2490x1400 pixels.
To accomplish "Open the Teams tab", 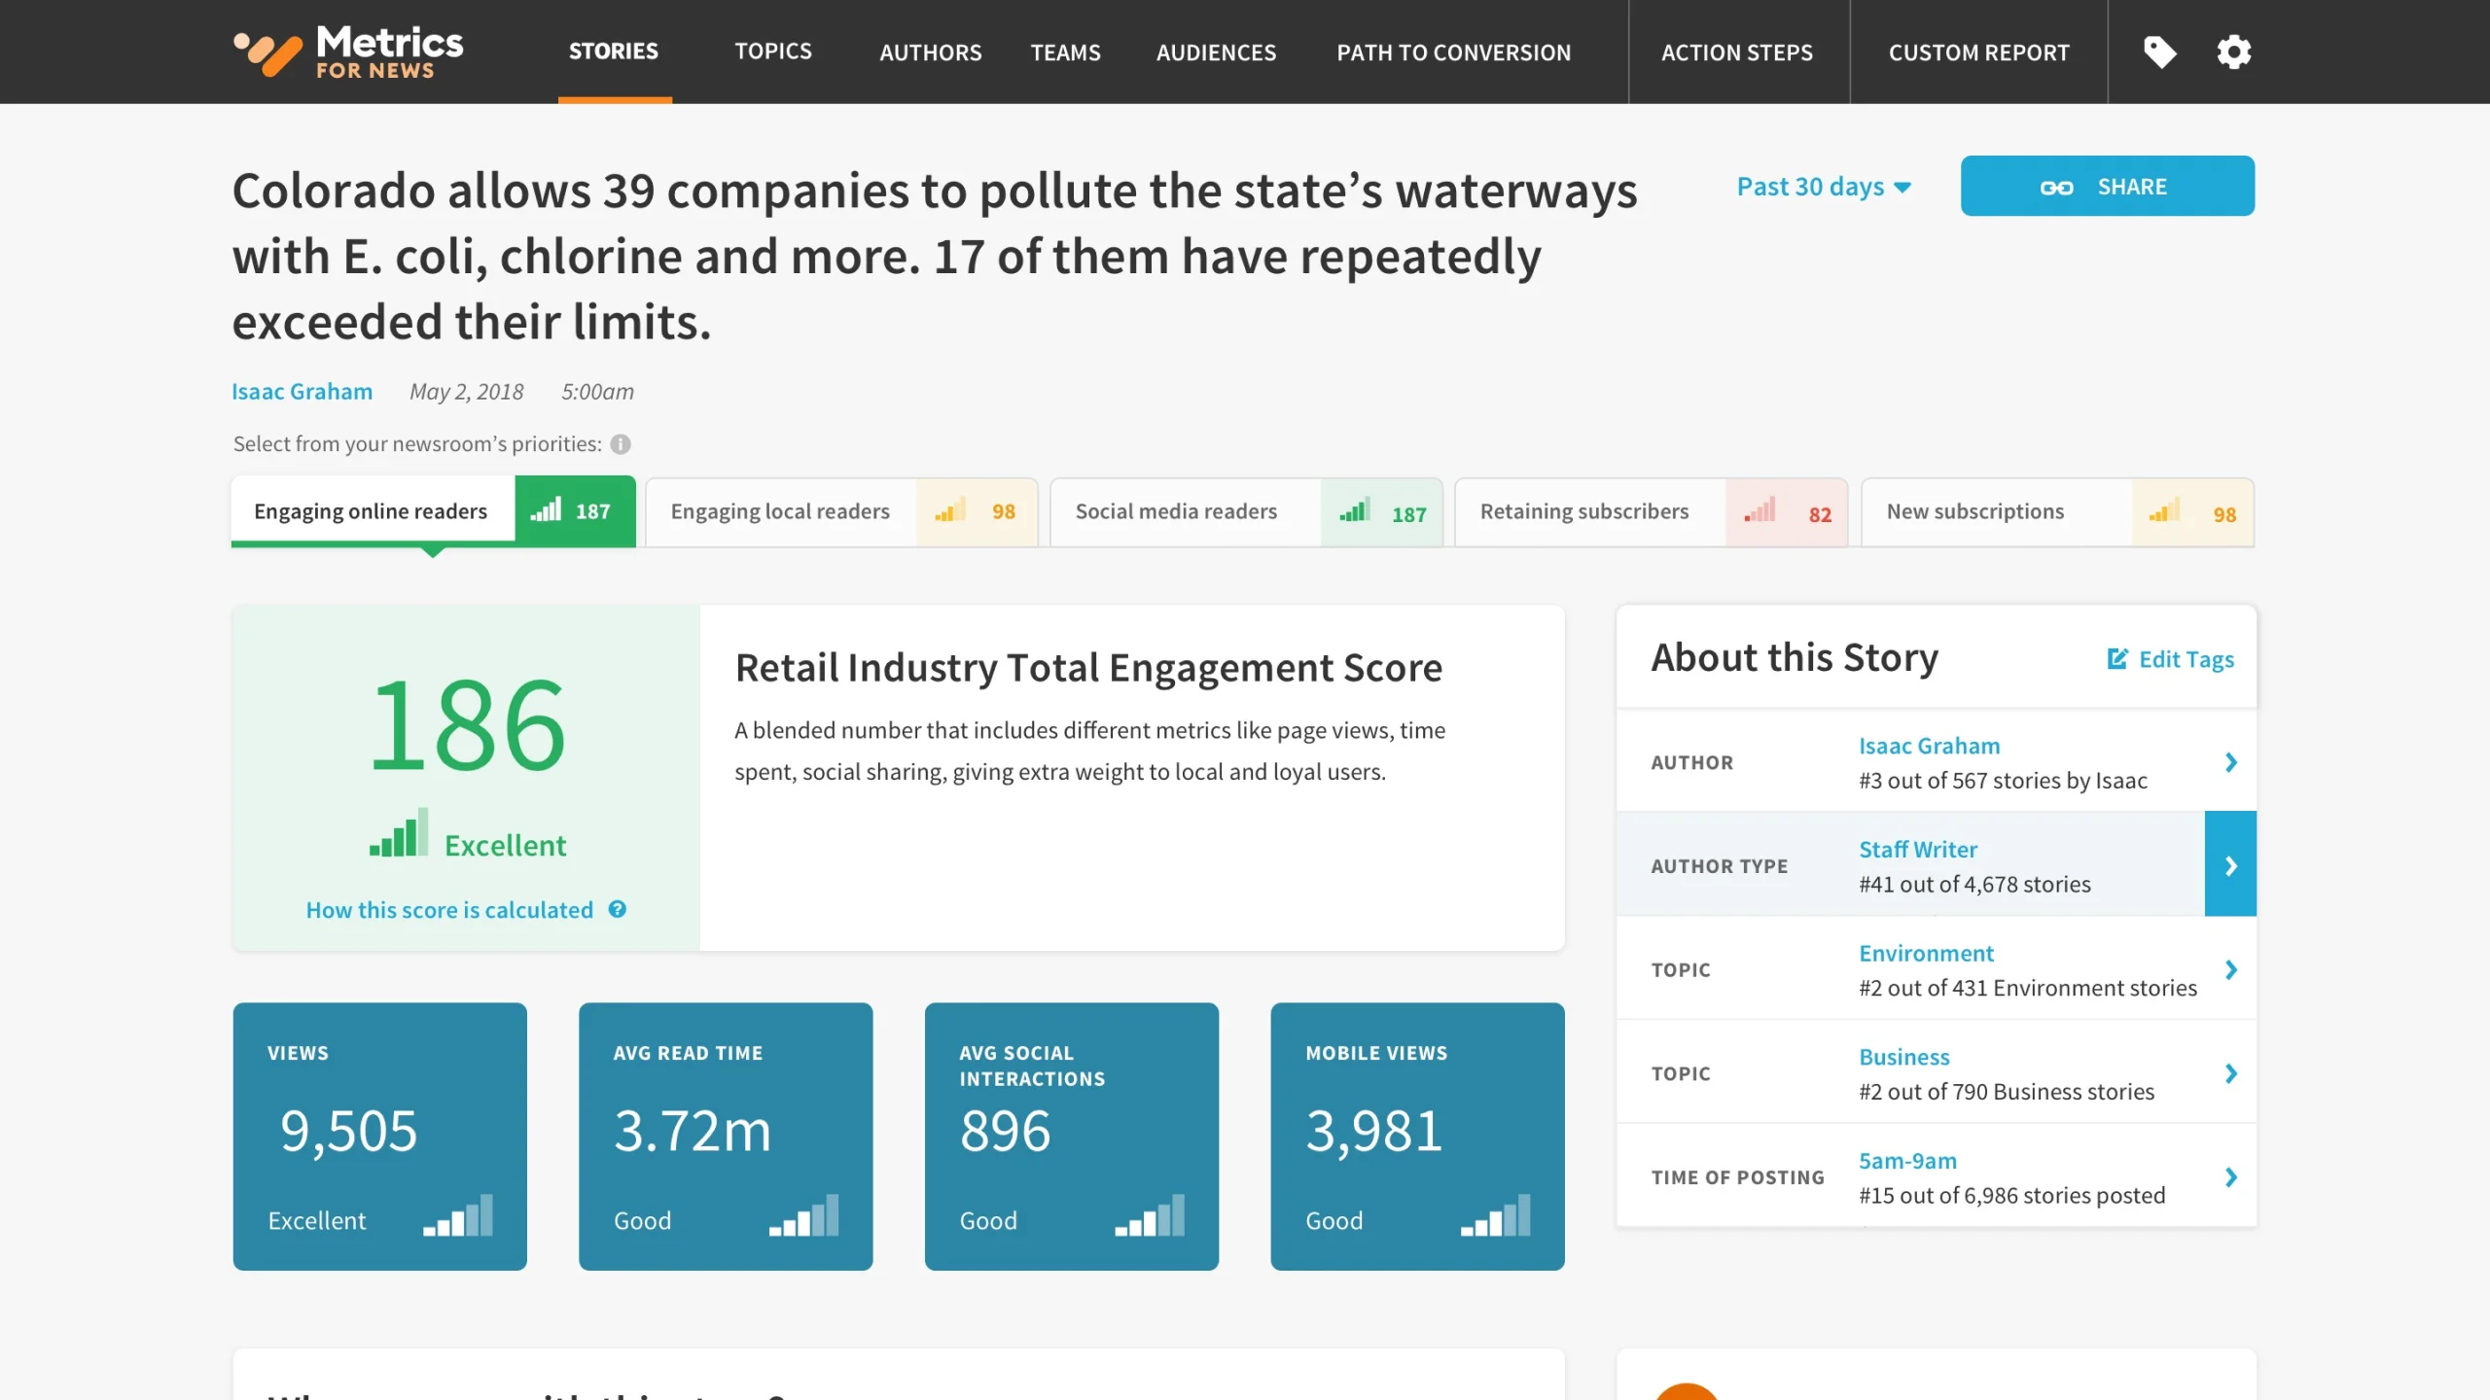I will (x=1066, y=52).
